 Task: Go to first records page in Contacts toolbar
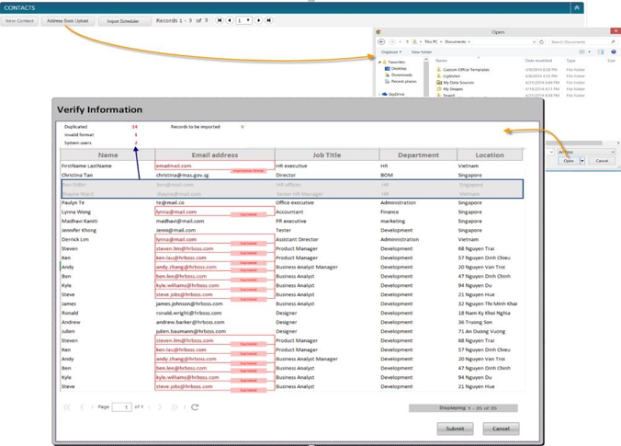(x=220, y=20)
